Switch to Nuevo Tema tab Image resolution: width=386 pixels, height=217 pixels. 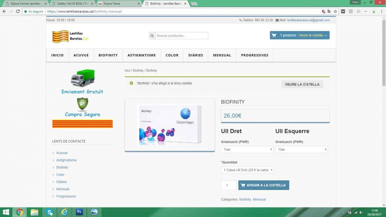click(x=119, y=4)
